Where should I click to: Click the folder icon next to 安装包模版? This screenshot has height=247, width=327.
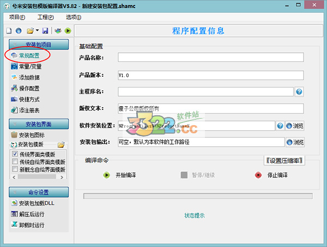pos(61,145)
